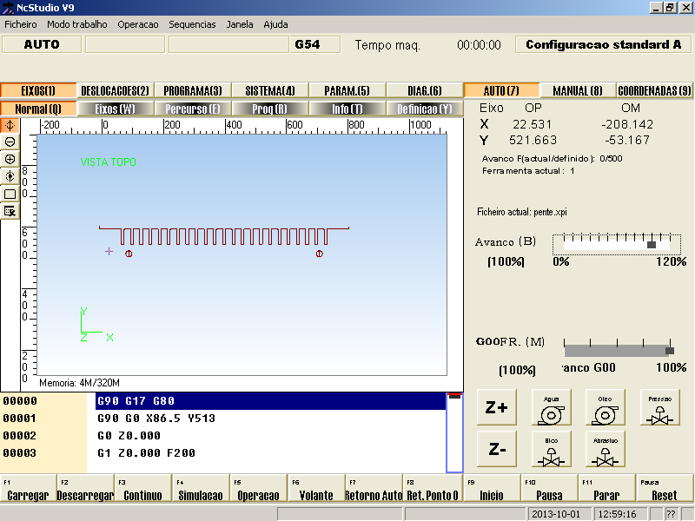This screenshot has width=695, height=521.
Task: Click the G-code list vertical scrollbar
Action: pyautogui.click(x=454, y=434)
